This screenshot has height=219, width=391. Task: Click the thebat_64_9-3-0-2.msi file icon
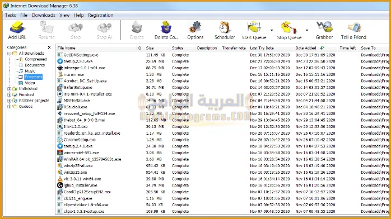[x=60, y=120]
